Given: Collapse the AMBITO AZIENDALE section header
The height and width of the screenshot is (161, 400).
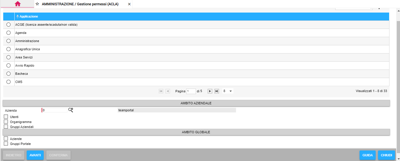Looking at the screenshot, I should [x=196, y=103].
